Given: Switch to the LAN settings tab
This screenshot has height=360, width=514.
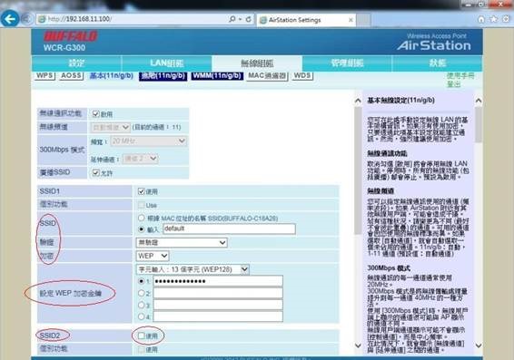Looking at the screenshot, I should [166, 63].
